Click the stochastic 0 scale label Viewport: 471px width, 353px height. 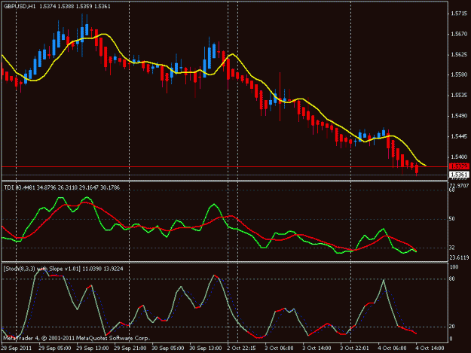click(451, 339)
